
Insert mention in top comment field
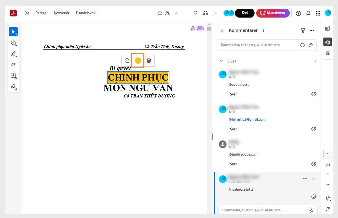[310, 45]
